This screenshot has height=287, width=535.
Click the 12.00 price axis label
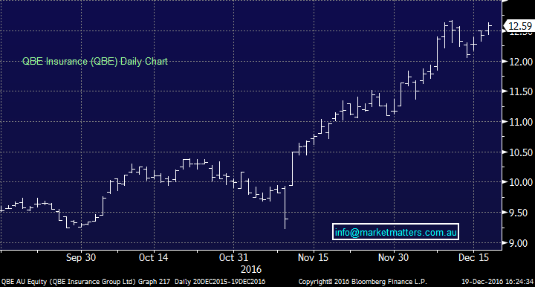tap(521, 62)
